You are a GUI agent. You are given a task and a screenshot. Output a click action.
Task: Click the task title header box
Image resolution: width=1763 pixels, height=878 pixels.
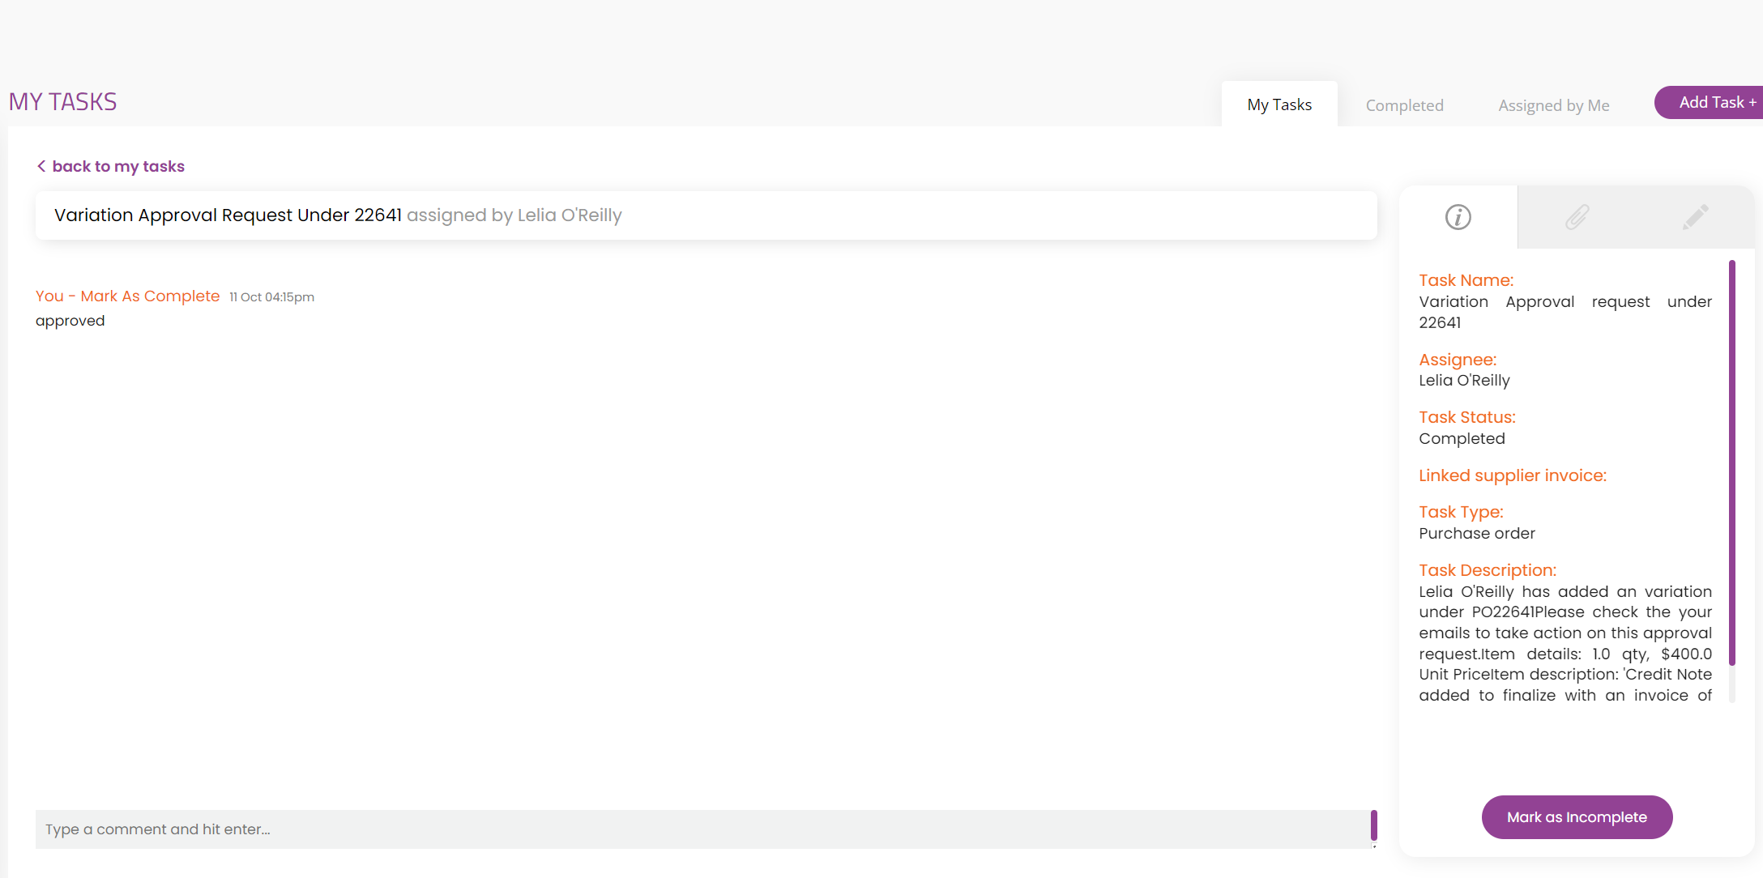click(x=705, y=215)
